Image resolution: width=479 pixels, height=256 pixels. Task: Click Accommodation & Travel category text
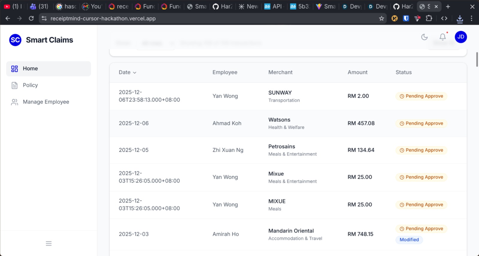point(295,238)
